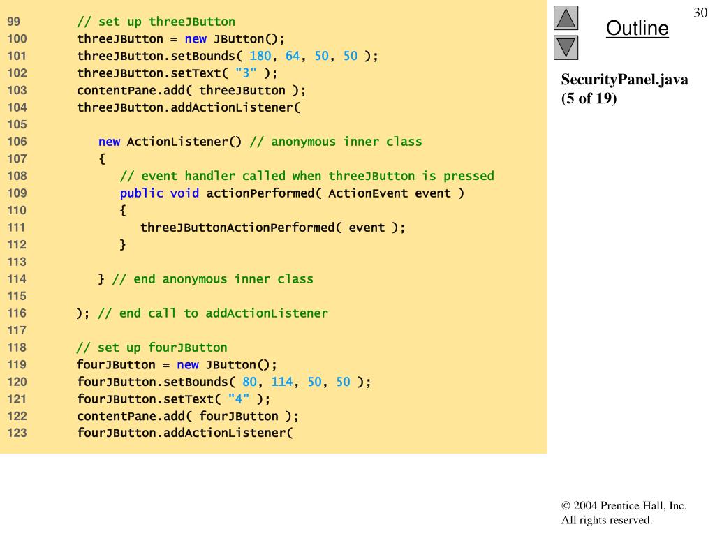Click line number 111

pyautogui.click(x=17, y=228)
